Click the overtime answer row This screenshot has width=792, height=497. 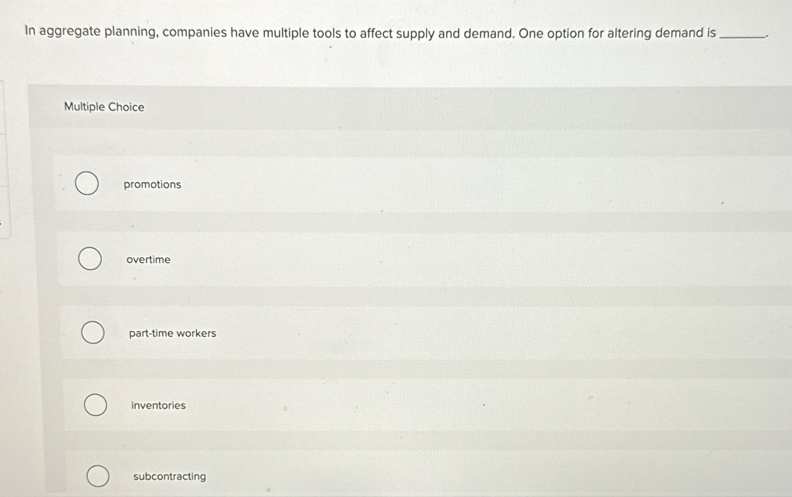pos(390,259)
